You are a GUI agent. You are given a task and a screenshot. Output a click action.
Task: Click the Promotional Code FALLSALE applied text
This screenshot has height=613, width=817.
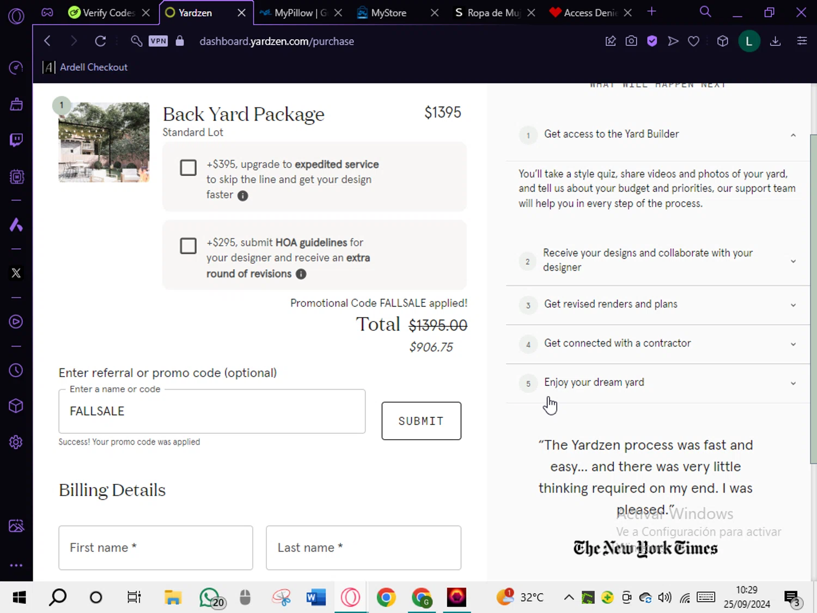point(379,303)
